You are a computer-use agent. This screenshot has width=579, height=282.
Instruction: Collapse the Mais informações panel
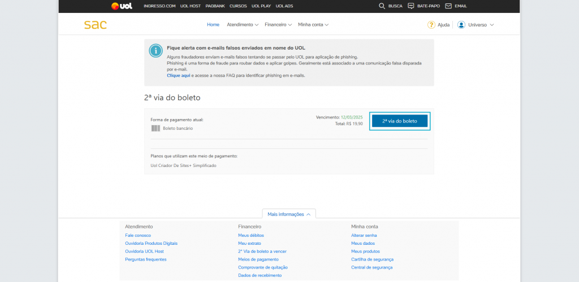click(x=289, y=214)
